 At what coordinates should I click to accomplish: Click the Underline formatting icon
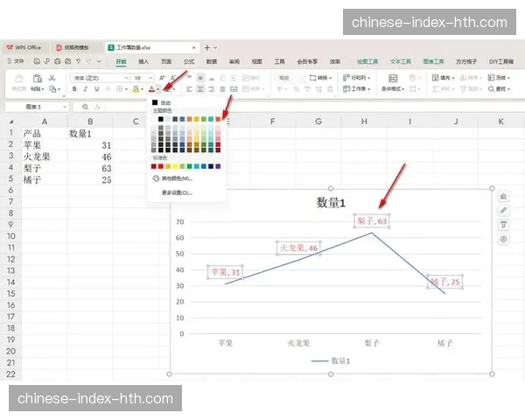pyautogui.click(x=96, y=89)
